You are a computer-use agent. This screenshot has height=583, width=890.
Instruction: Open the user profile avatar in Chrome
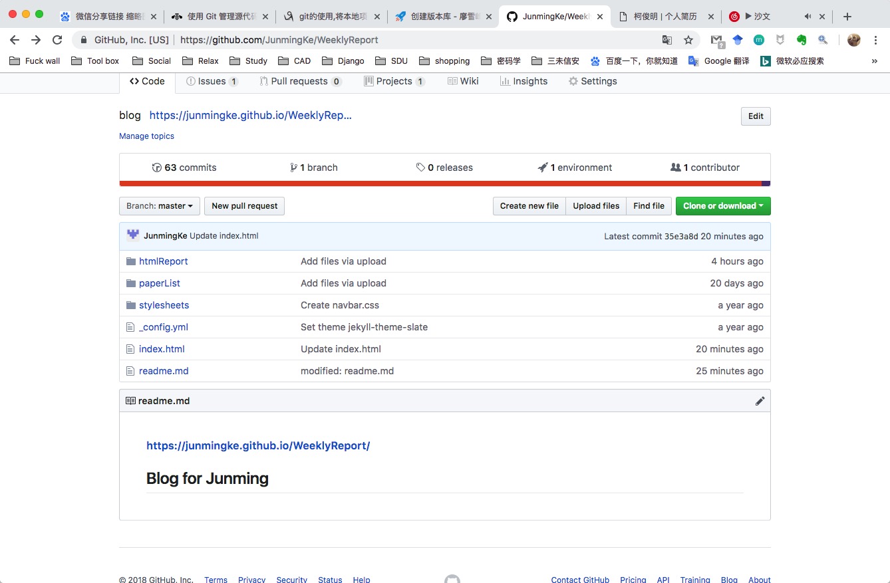tap(854, 40)
